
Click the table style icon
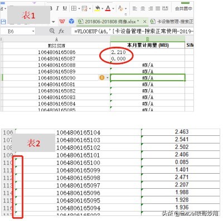tap(85, 8)
